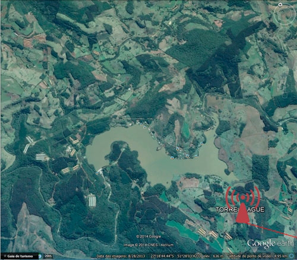Open easternmost photo icon on the peninsula
The image size is (297, 260).
click(x=201, y=144)
